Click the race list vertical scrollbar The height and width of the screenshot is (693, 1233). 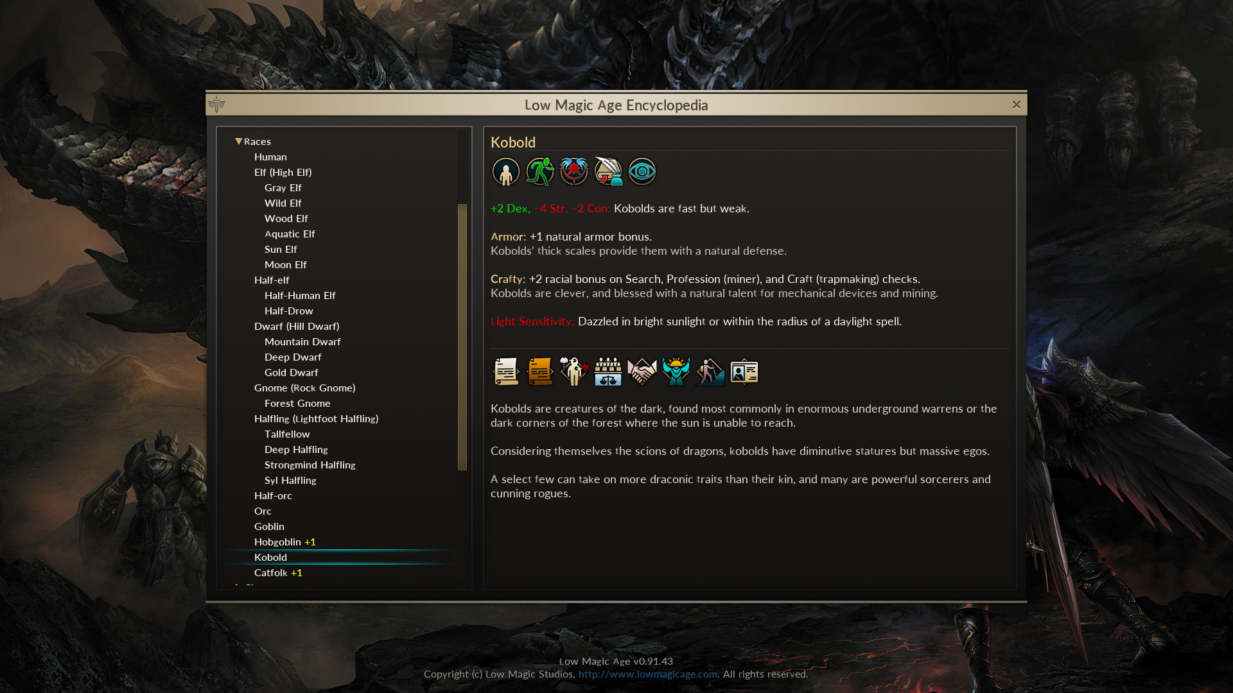(x=462, y=337)
